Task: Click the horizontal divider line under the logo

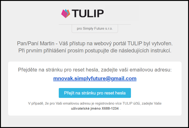Action: [95, 24]
